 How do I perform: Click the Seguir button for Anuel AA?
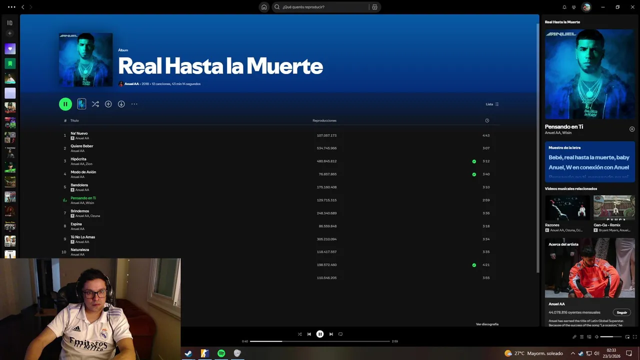click(x=622, y=312)
